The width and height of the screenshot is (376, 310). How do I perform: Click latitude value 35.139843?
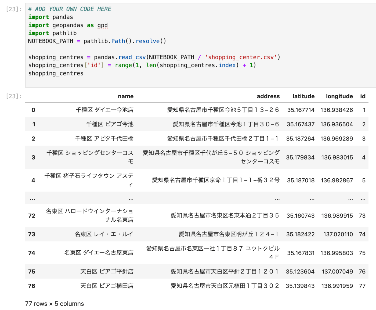pyautogui.click(x=300, y=286)
